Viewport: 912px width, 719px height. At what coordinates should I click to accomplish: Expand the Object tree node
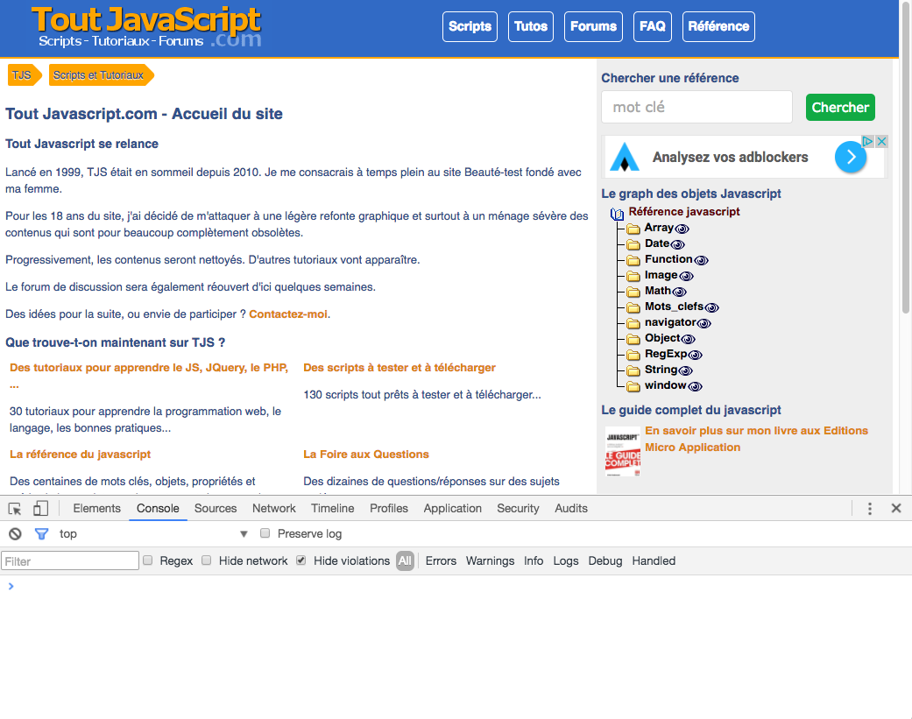pyautogui.click(x=662, y=338)
